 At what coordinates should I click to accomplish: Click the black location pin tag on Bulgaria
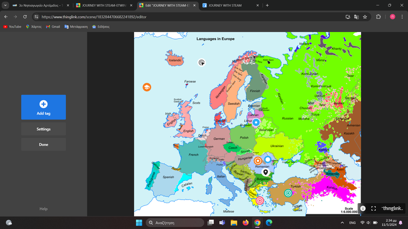tap(265, 173)
